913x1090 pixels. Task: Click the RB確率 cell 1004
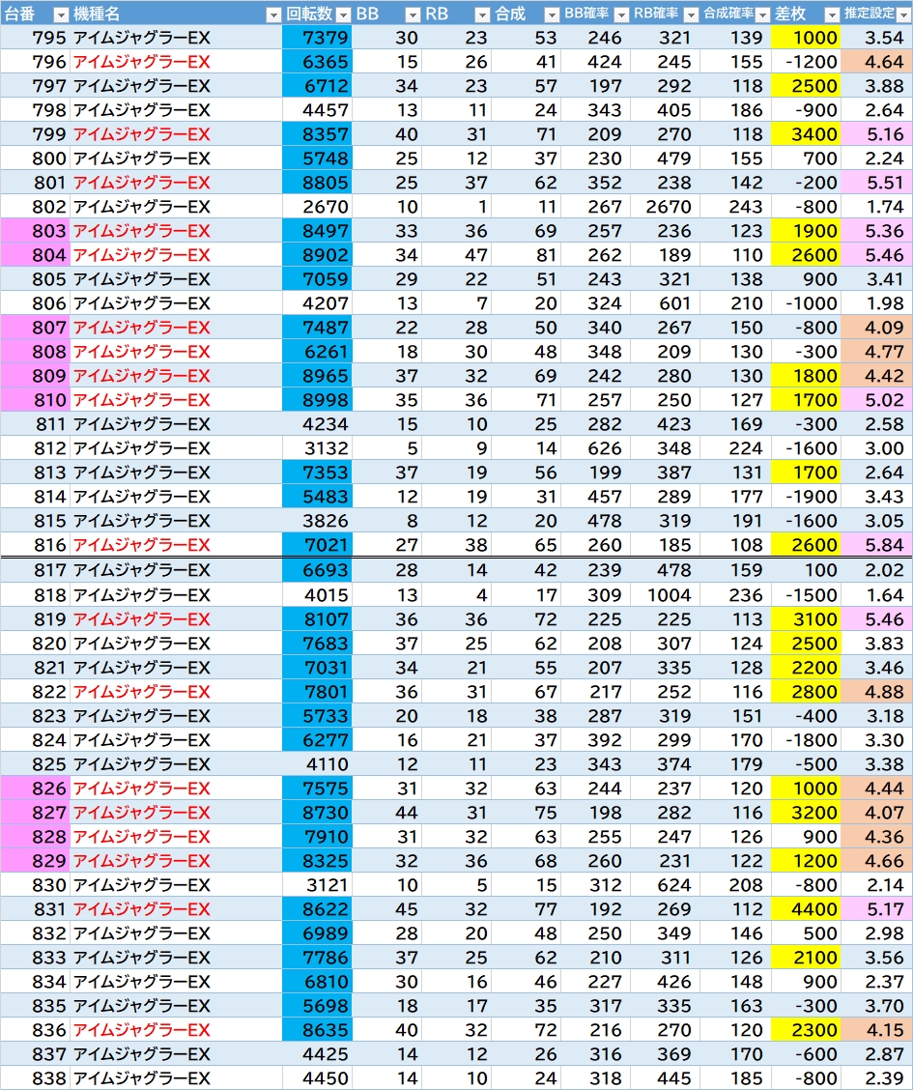pos(665,595)
